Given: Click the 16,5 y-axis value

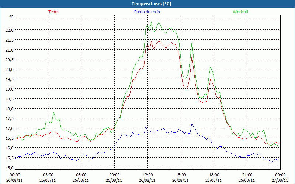Looking at the screenshot, I should pyautogui.click(x=9, y=138).
